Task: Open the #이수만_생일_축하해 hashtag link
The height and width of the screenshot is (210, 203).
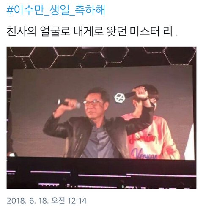Action: point(56,10)
